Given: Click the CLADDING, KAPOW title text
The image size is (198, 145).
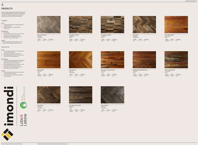Looking at the screenshot, I should click(106, 35).
